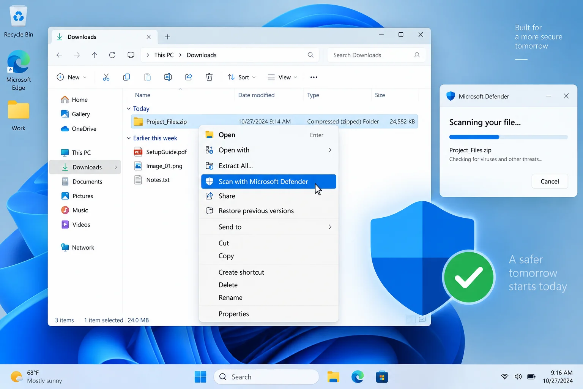583x389 pixels.
Task: Select Extract All from context menu
Action: (x=269, y=166)
